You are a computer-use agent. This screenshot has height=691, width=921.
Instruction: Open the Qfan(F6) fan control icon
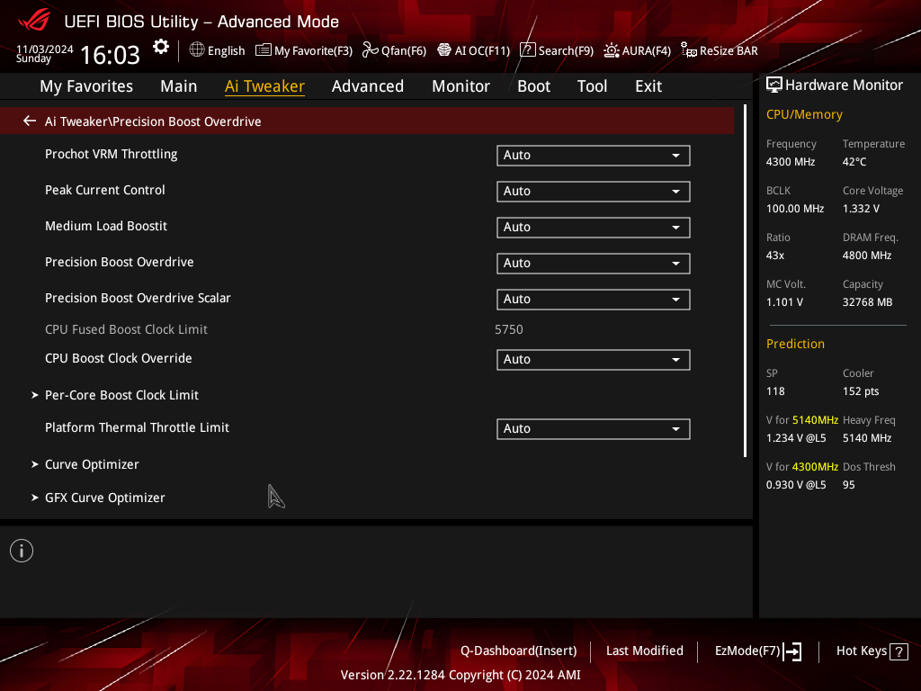370,50
